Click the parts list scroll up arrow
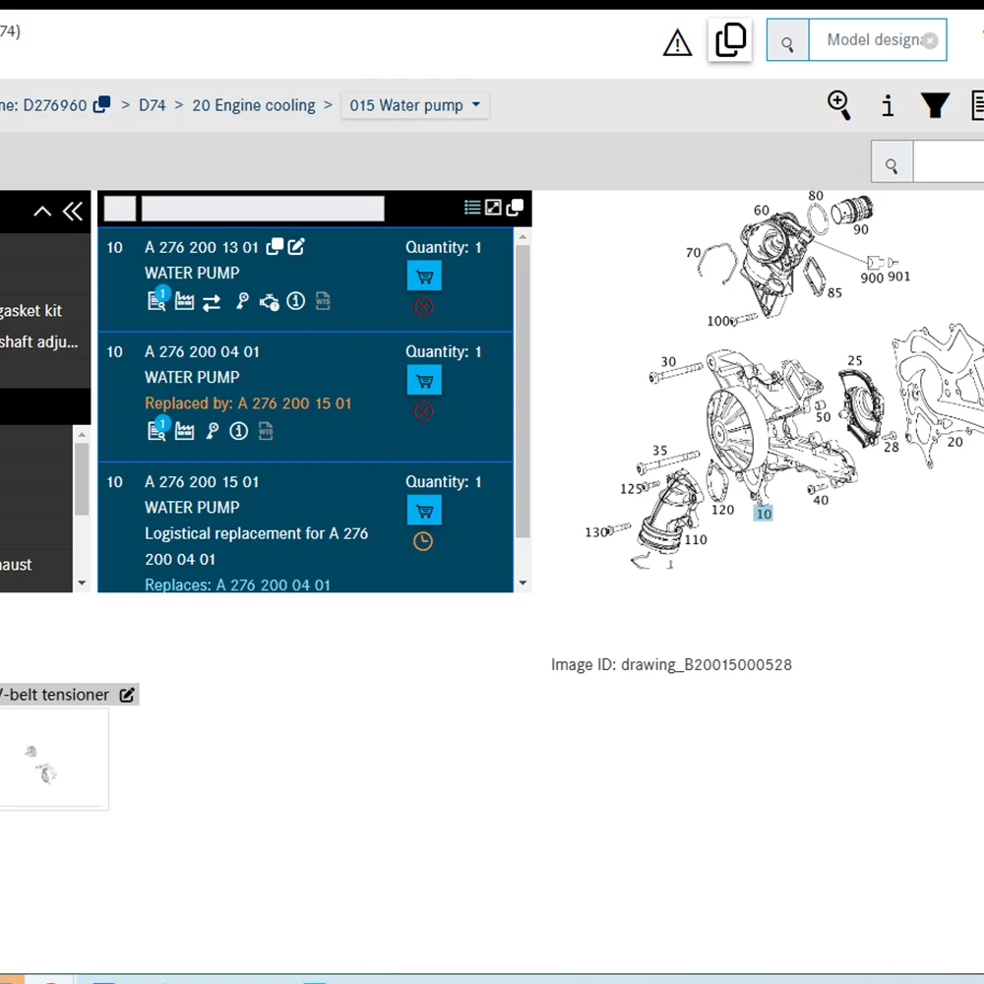This screenshot has height=984, width=984. tap(523, 236)
